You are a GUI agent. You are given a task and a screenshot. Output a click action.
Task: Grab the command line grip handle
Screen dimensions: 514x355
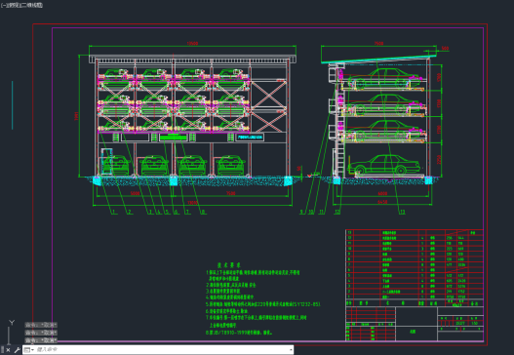pyautogui.click(x=3, y=350)
